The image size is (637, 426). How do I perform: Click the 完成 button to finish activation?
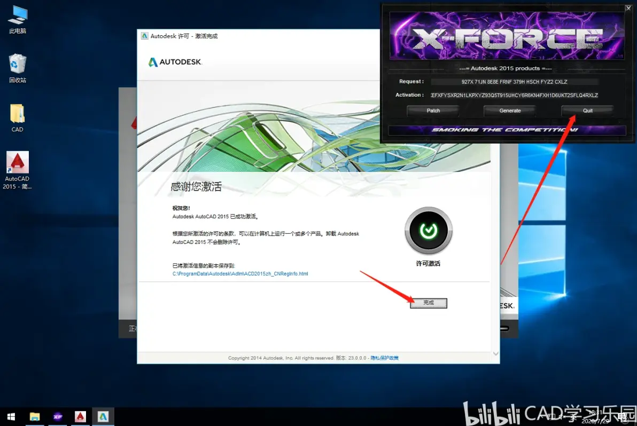pyautogui.click(x=429, y=303)
